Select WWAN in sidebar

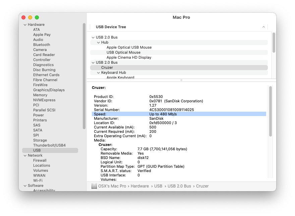[x=39, y=175]
